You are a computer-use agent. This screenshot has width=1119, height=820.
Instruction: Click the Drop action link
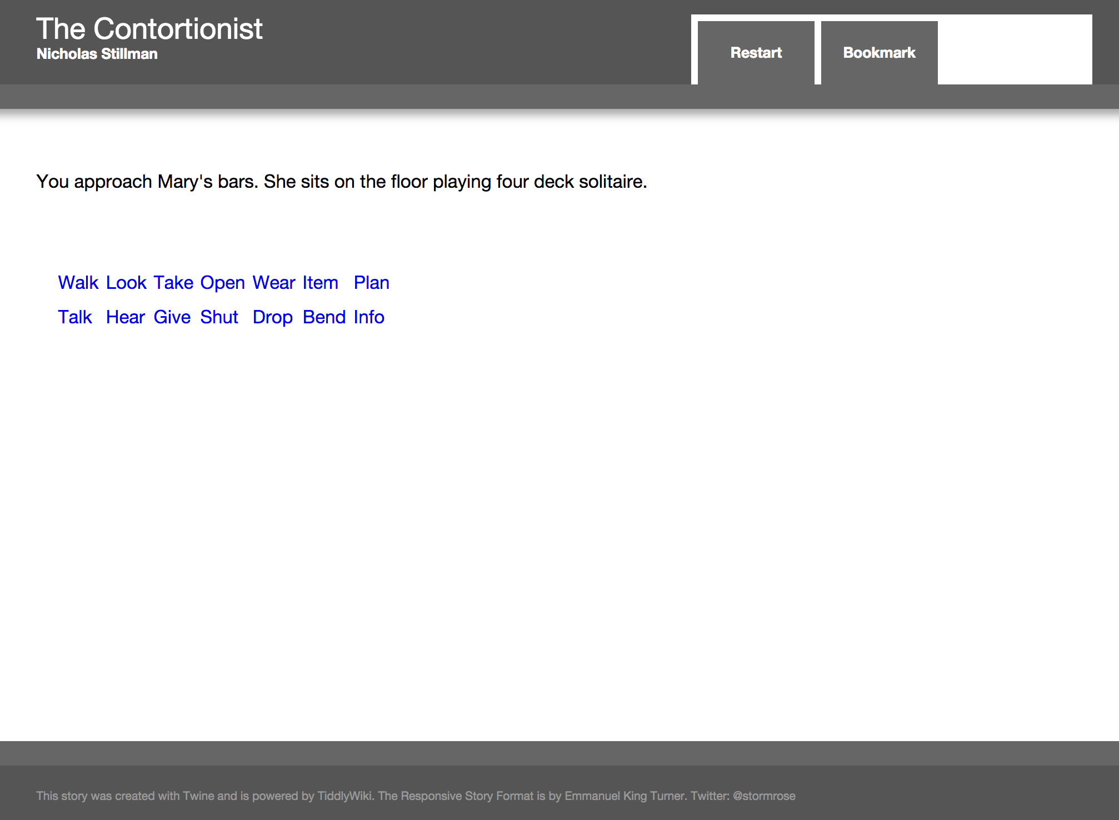pyautogui.click(x=272, y=317)
